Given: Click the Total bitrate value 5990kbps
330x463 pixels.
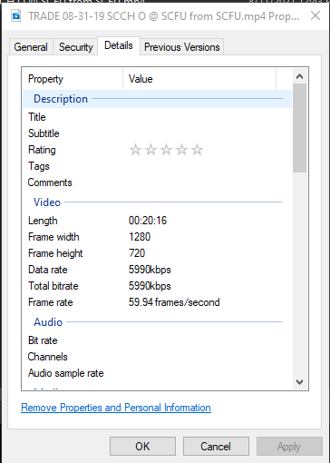Looking at the screenshot, I should pyautogui.click(x=150, y=286).
